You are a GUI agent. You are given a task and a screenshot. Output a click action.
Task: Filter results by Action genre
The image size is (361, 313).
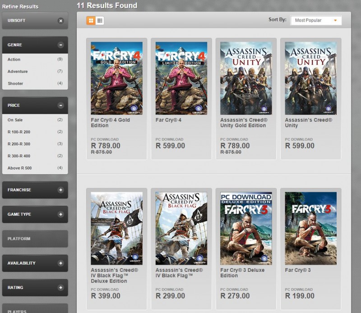tap(35, 59)
